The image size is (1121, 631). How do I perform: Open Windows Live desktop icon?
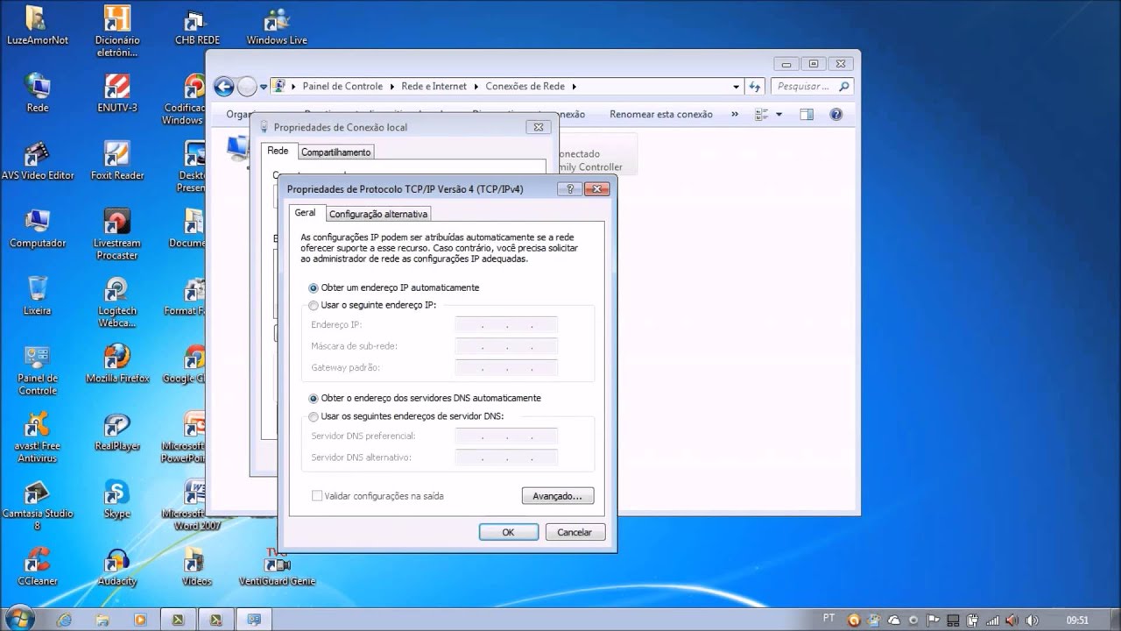(277, 26)
